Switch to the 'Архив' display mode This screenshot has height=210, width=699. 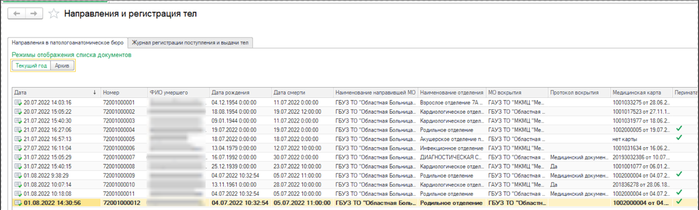click(62, 66)
